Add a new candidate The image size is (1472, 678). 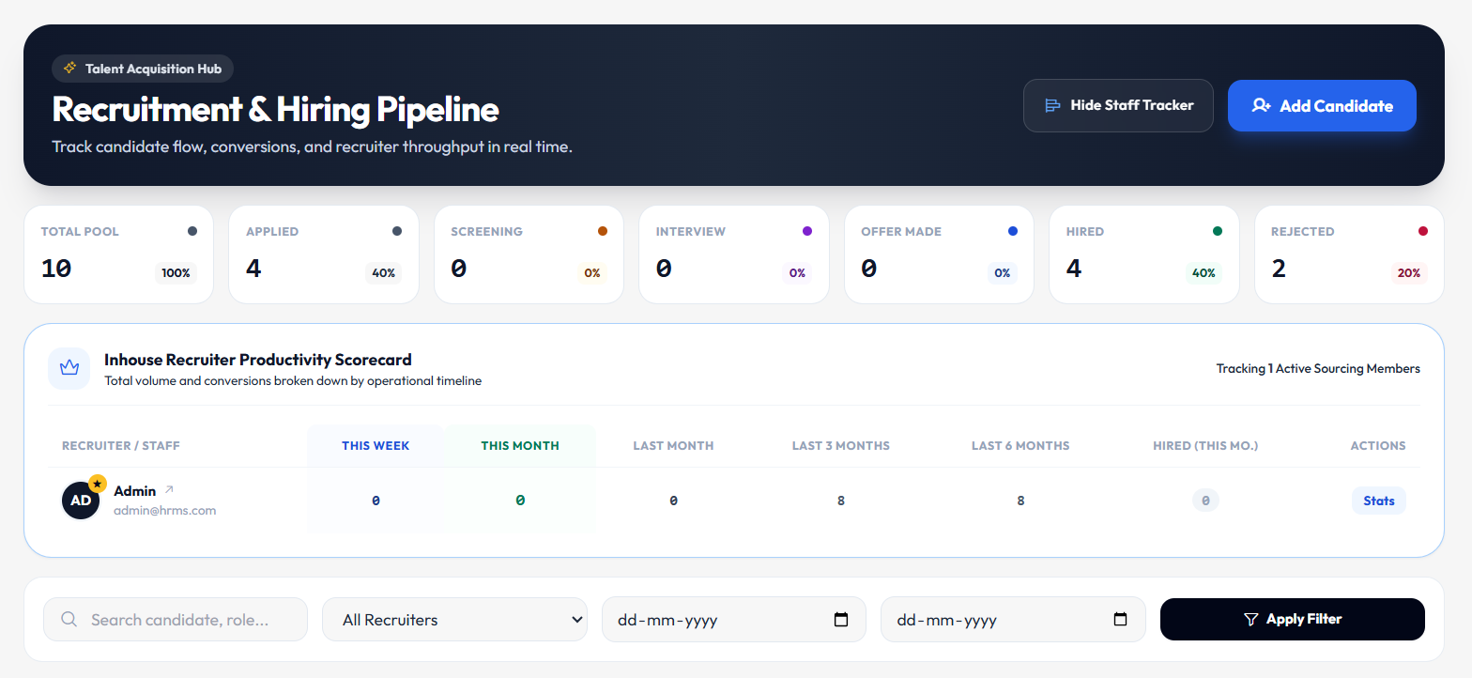(1322, 106)
